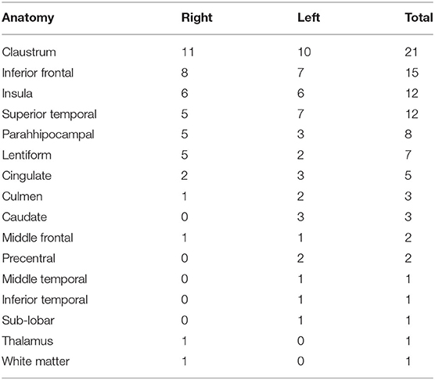Click the Caudate row label
The image size is (435, 380).
(24, 217)
